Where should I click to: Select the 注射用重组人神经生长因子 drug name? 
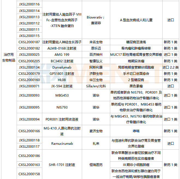[62, 42]
